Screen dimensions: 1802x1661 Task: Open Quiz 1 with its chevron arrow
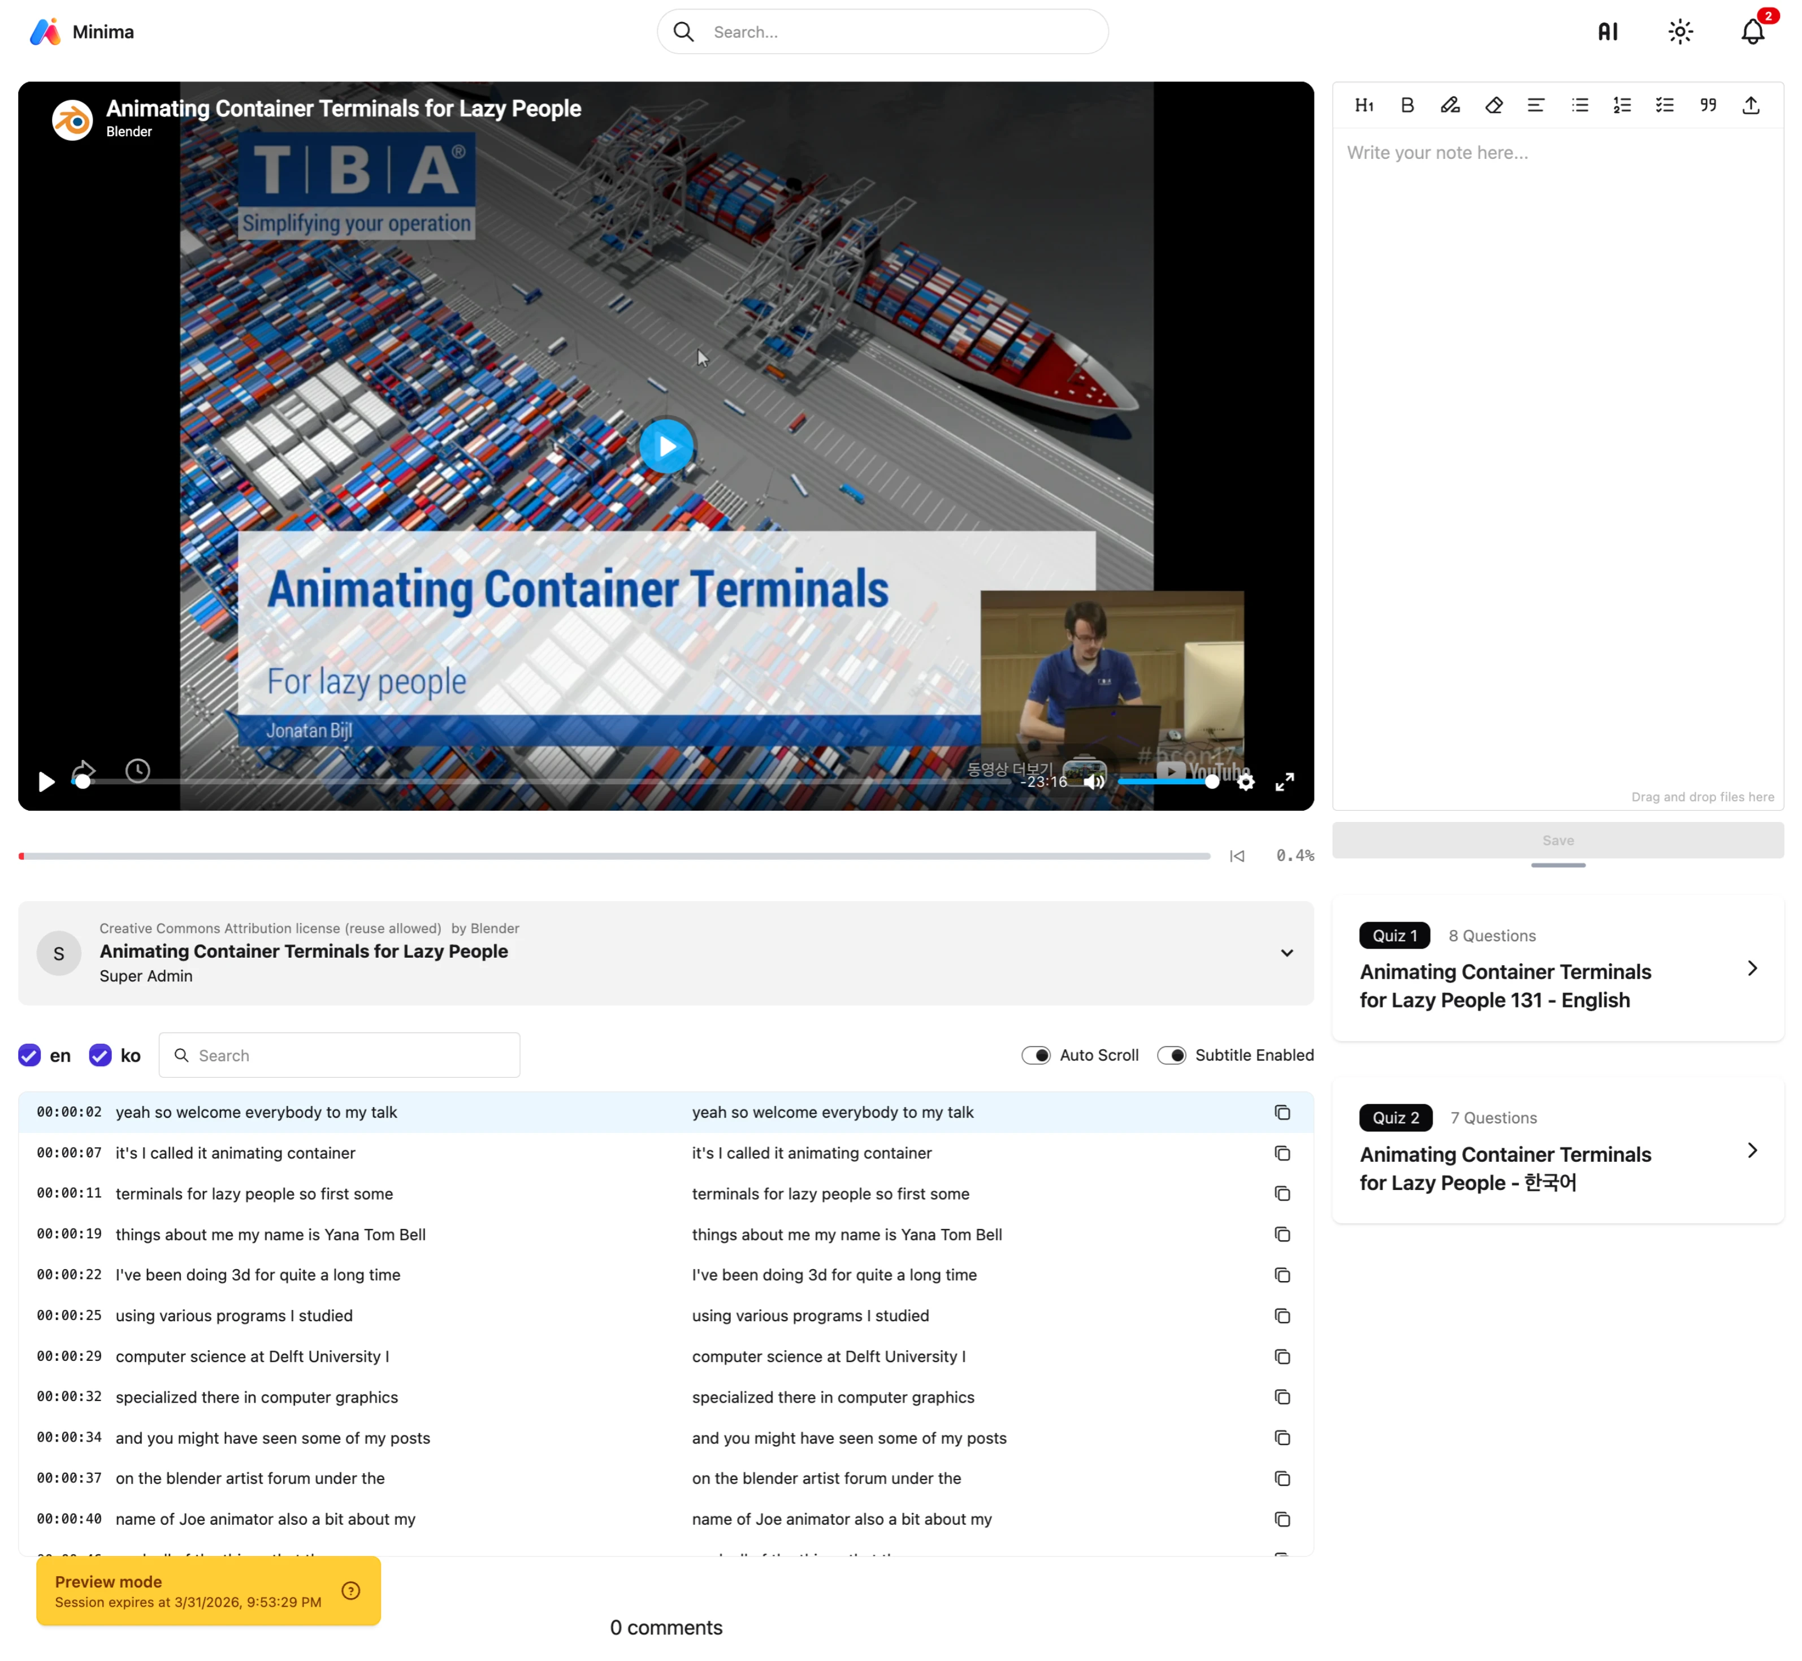tap(1752, 968)
